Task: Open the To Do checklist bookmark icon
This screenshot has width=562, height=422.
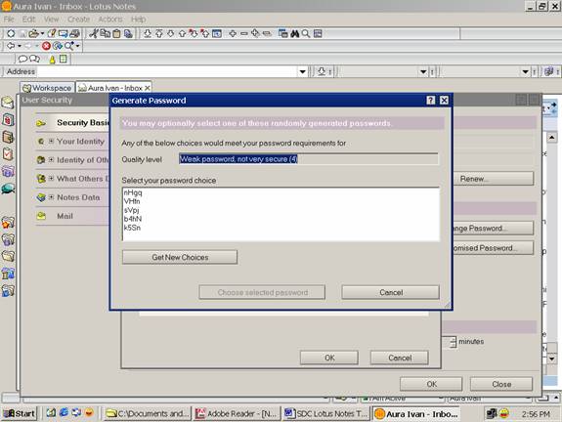Action: 8,154
